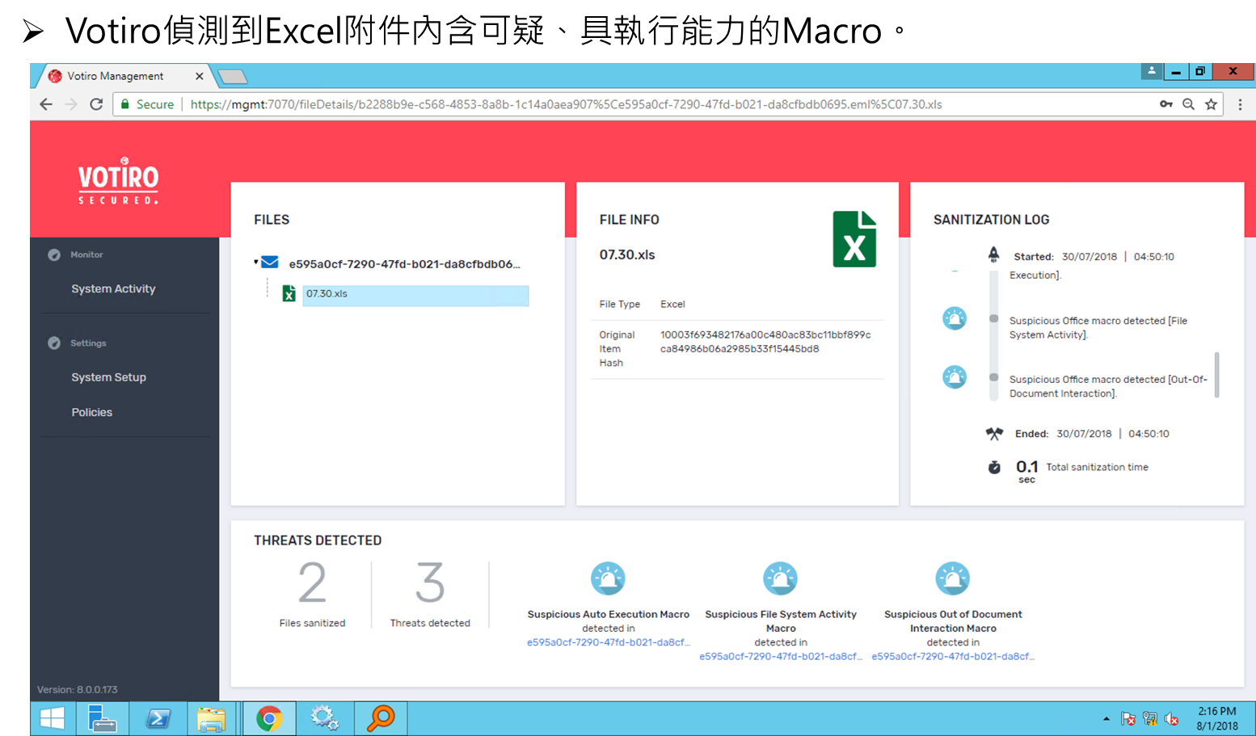Click the rocket Started icon in Sanitization Log
The height and width of the screenshot is (736, 1256).
pos(993,255)
